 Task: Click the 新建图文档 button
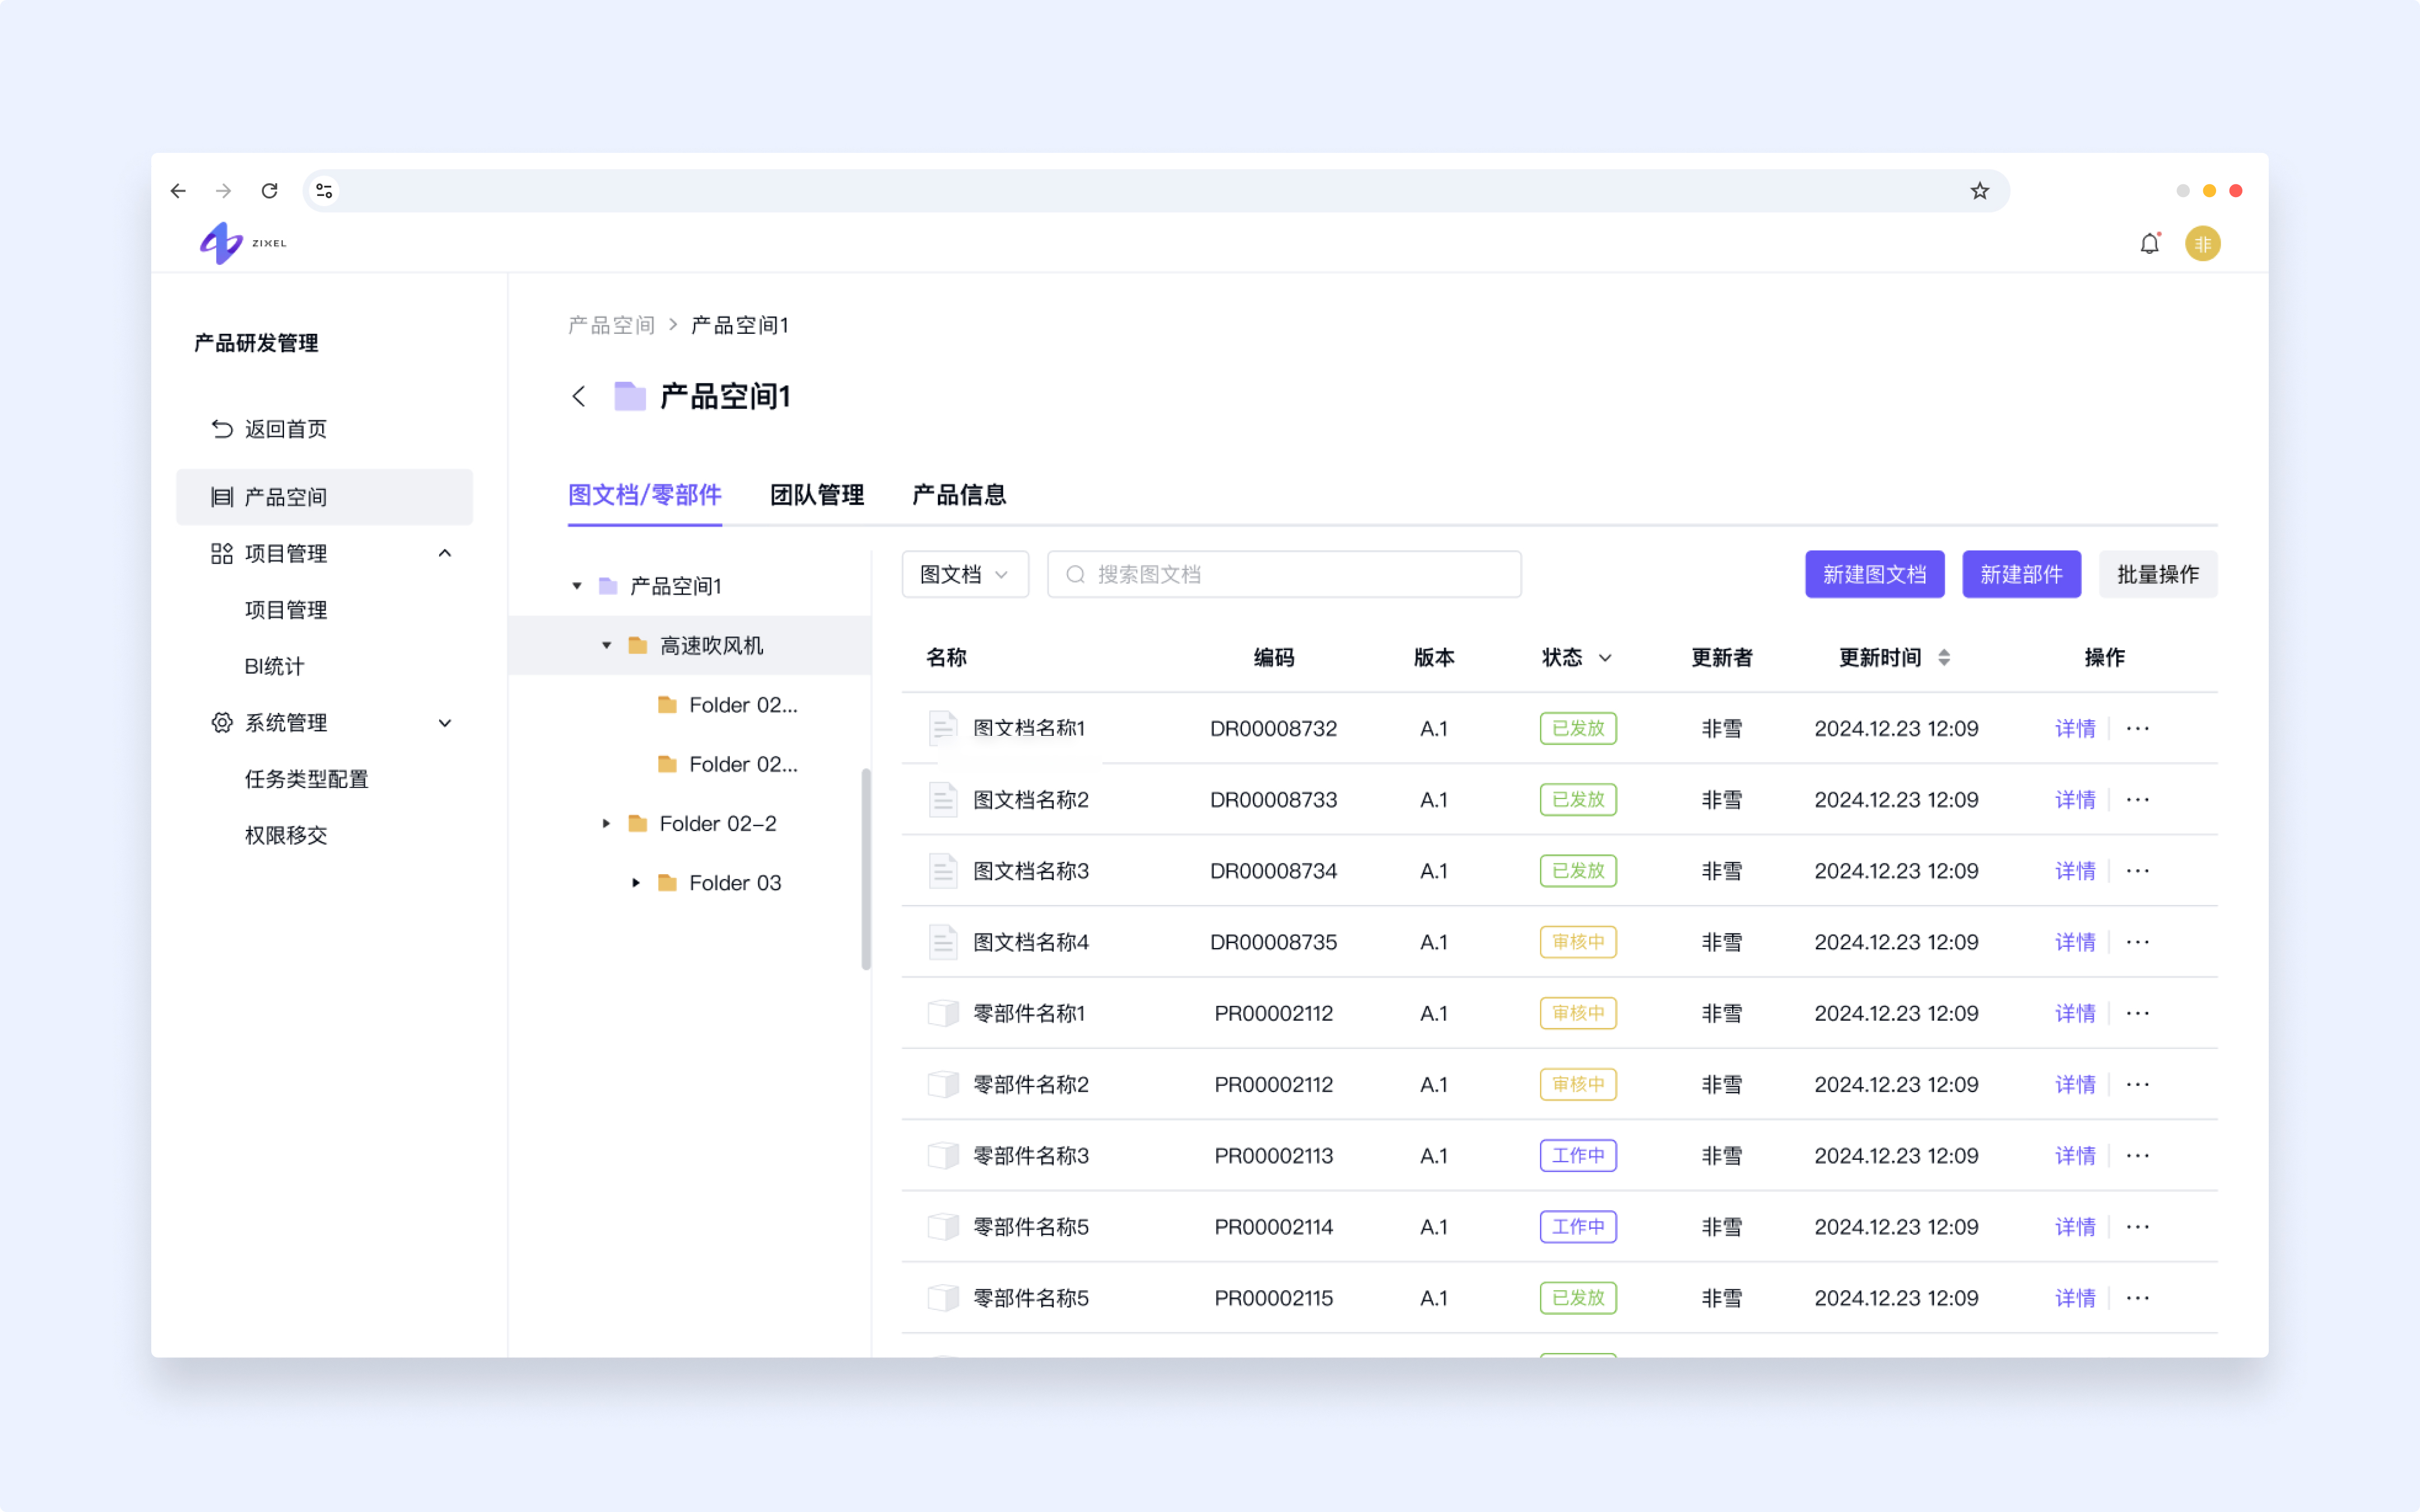click(x=1875, y=574)
